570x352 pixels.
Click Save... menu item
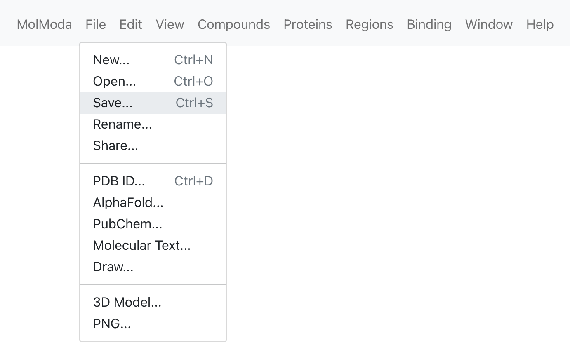(x=153, y=103)
